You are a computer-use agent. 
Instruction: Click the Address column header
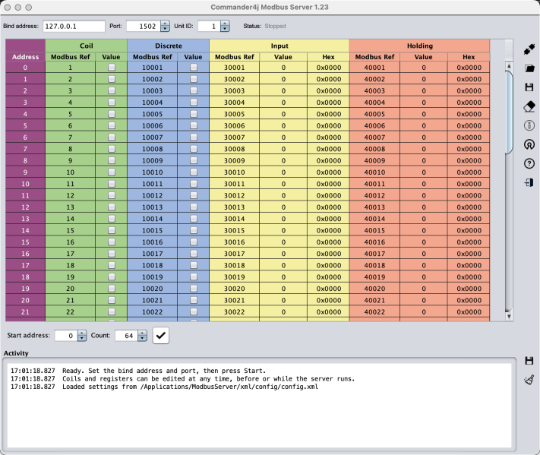click(x=26, y=57)
